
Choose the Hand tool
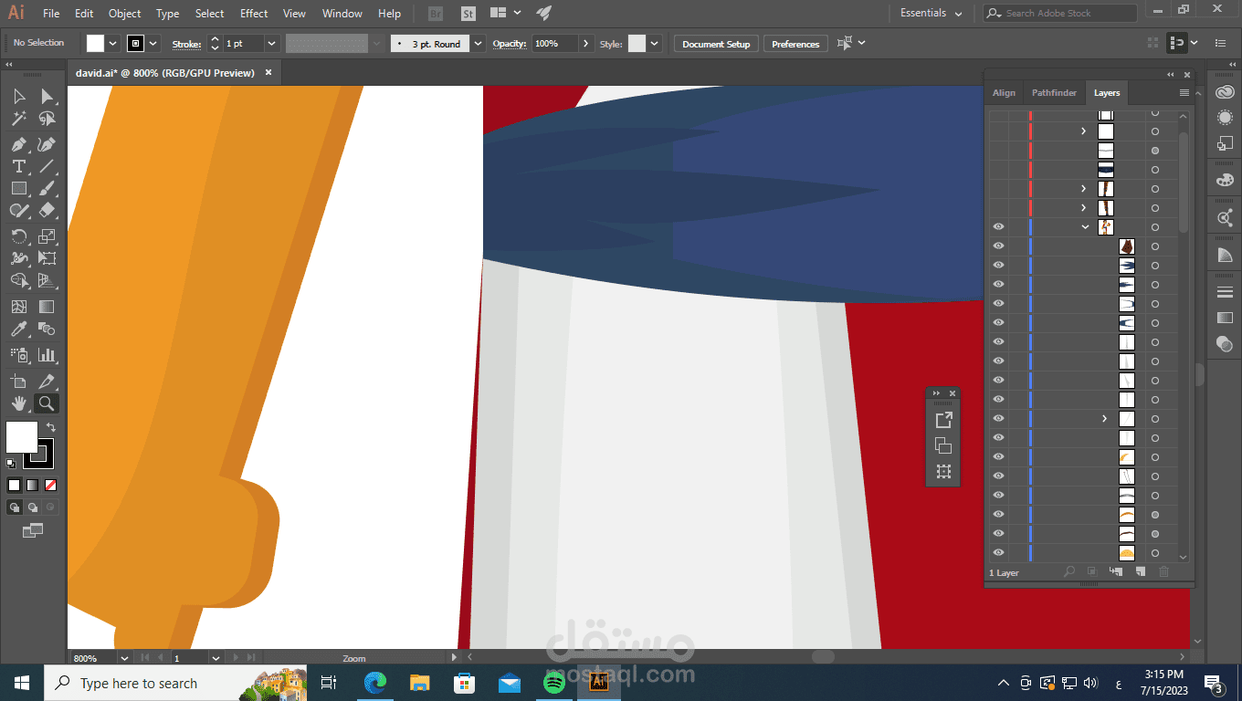(18, 403)
